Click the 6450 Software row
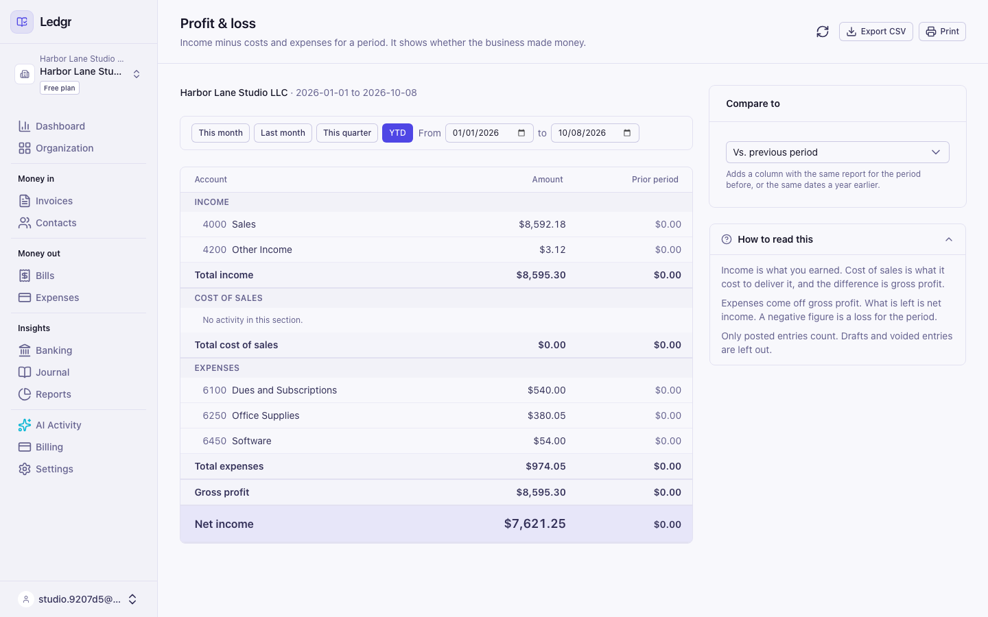The width and height of the screenshot is (988, 617). point(436,441)
